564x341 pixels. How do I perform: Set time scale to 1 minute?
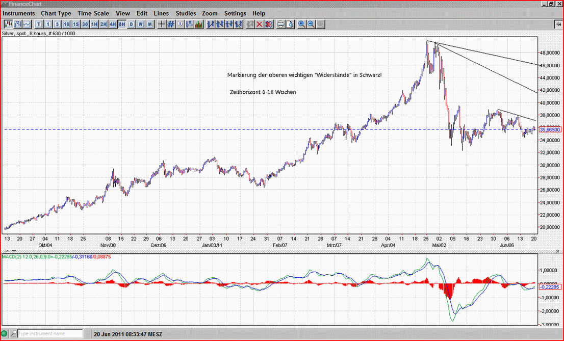coord(48,24)
